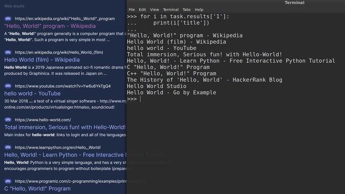Click the Python prompt cursor line in terminal
The height and width of the screenshot is (194, 345).
pos(236,99)
